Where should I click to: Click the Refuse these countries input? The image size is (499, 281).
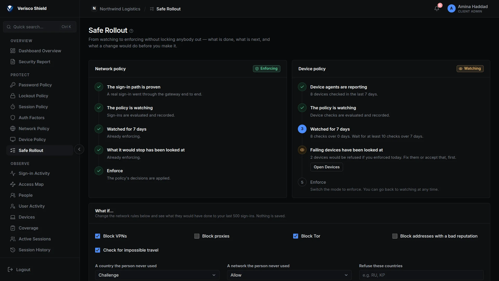(x=421, y=275)
